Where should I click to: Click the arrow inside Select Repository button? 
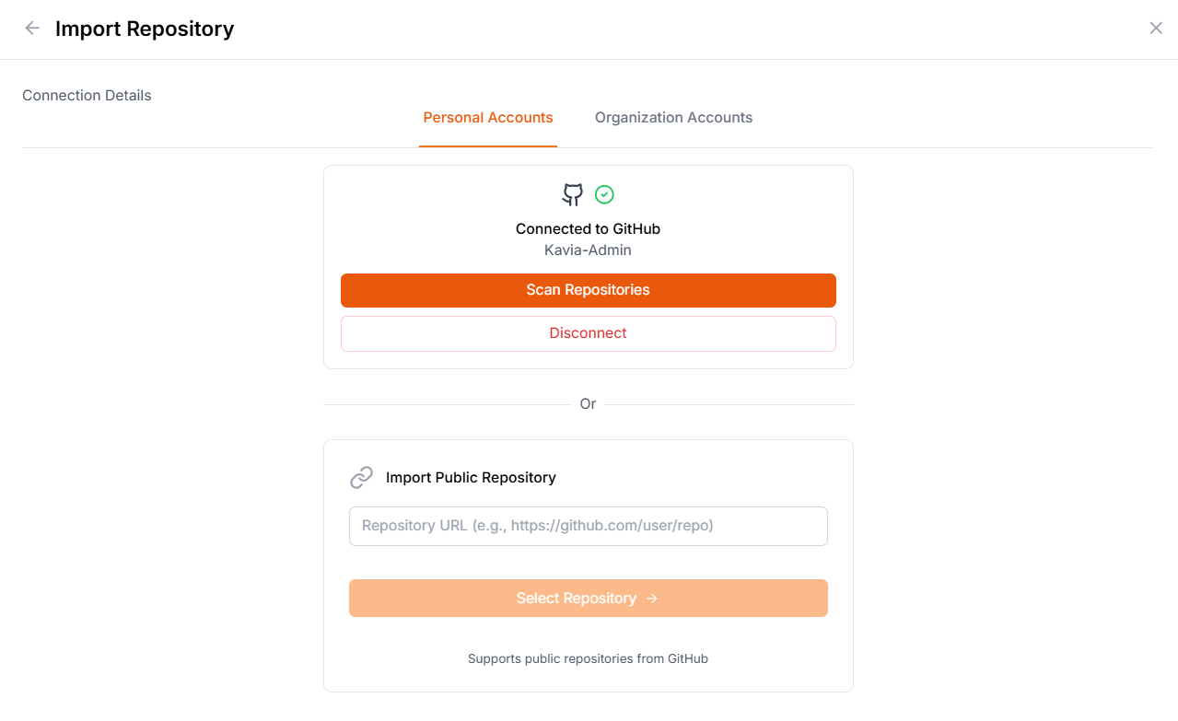point(652,599)
